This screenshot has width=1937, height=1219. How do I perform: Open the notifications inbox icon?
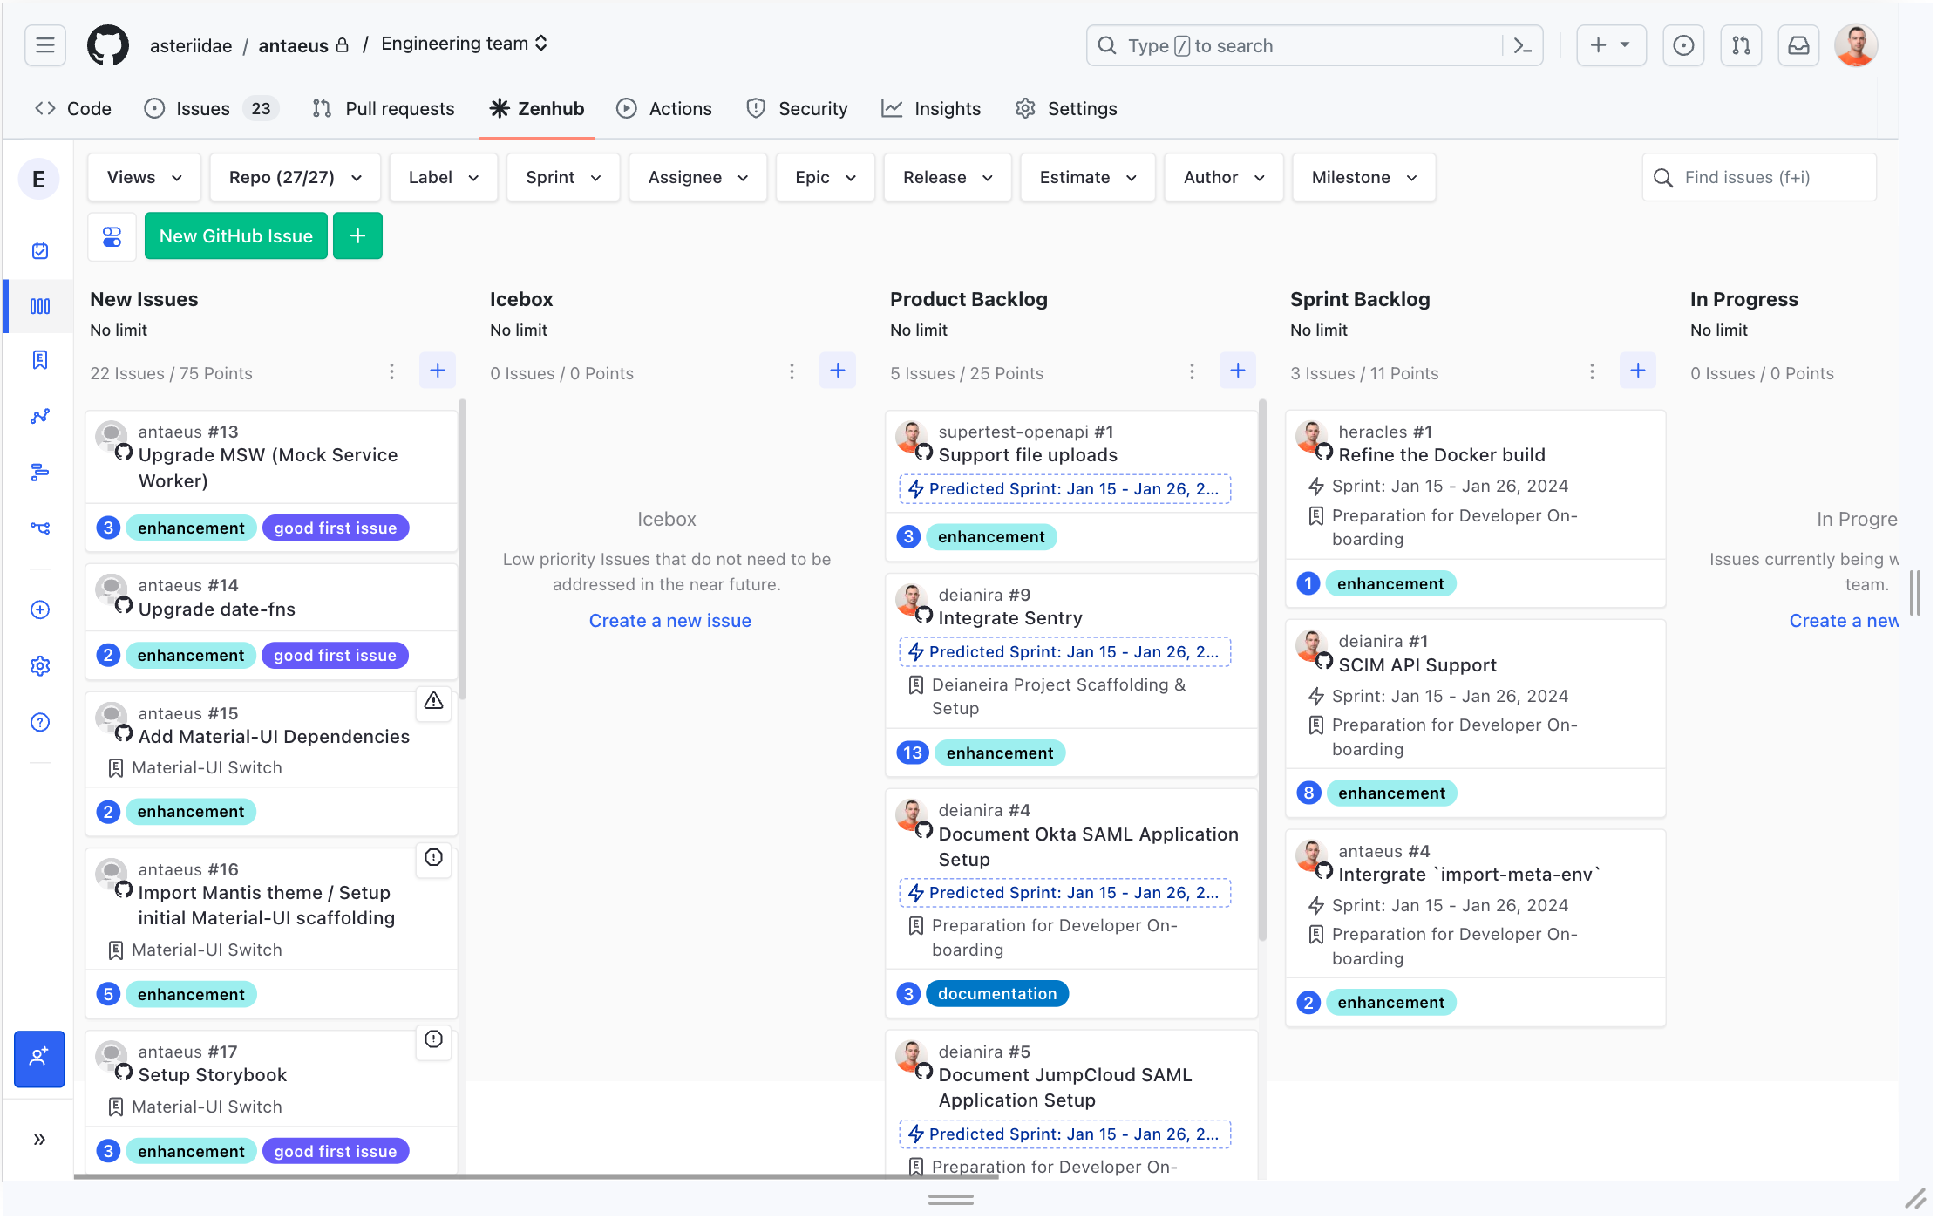(1798, 45)
